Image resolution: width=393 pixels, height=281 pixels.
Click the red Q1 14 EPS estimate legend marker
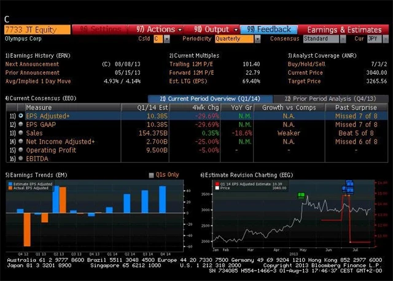click(x=216, y=183)
